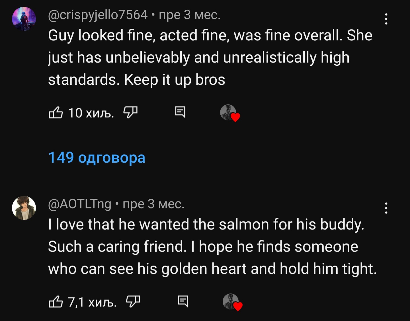Image resolution: width=410 pixels, height=321 pixels.
Task: Select the 'Guy looked fine' comment text
Action: (210, 57)
